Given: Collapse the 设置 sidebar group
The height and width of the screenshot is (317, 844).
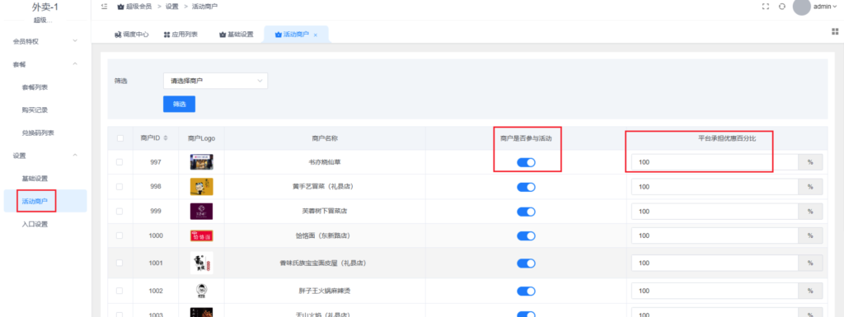Looking at the screenshot, I should [x=46, y=156].
